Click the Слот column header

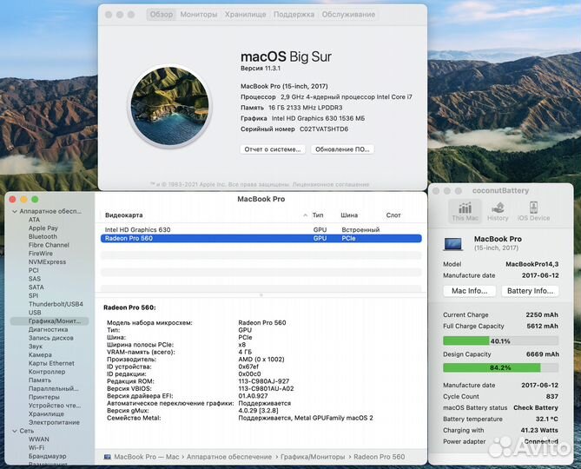click(393, 215)
